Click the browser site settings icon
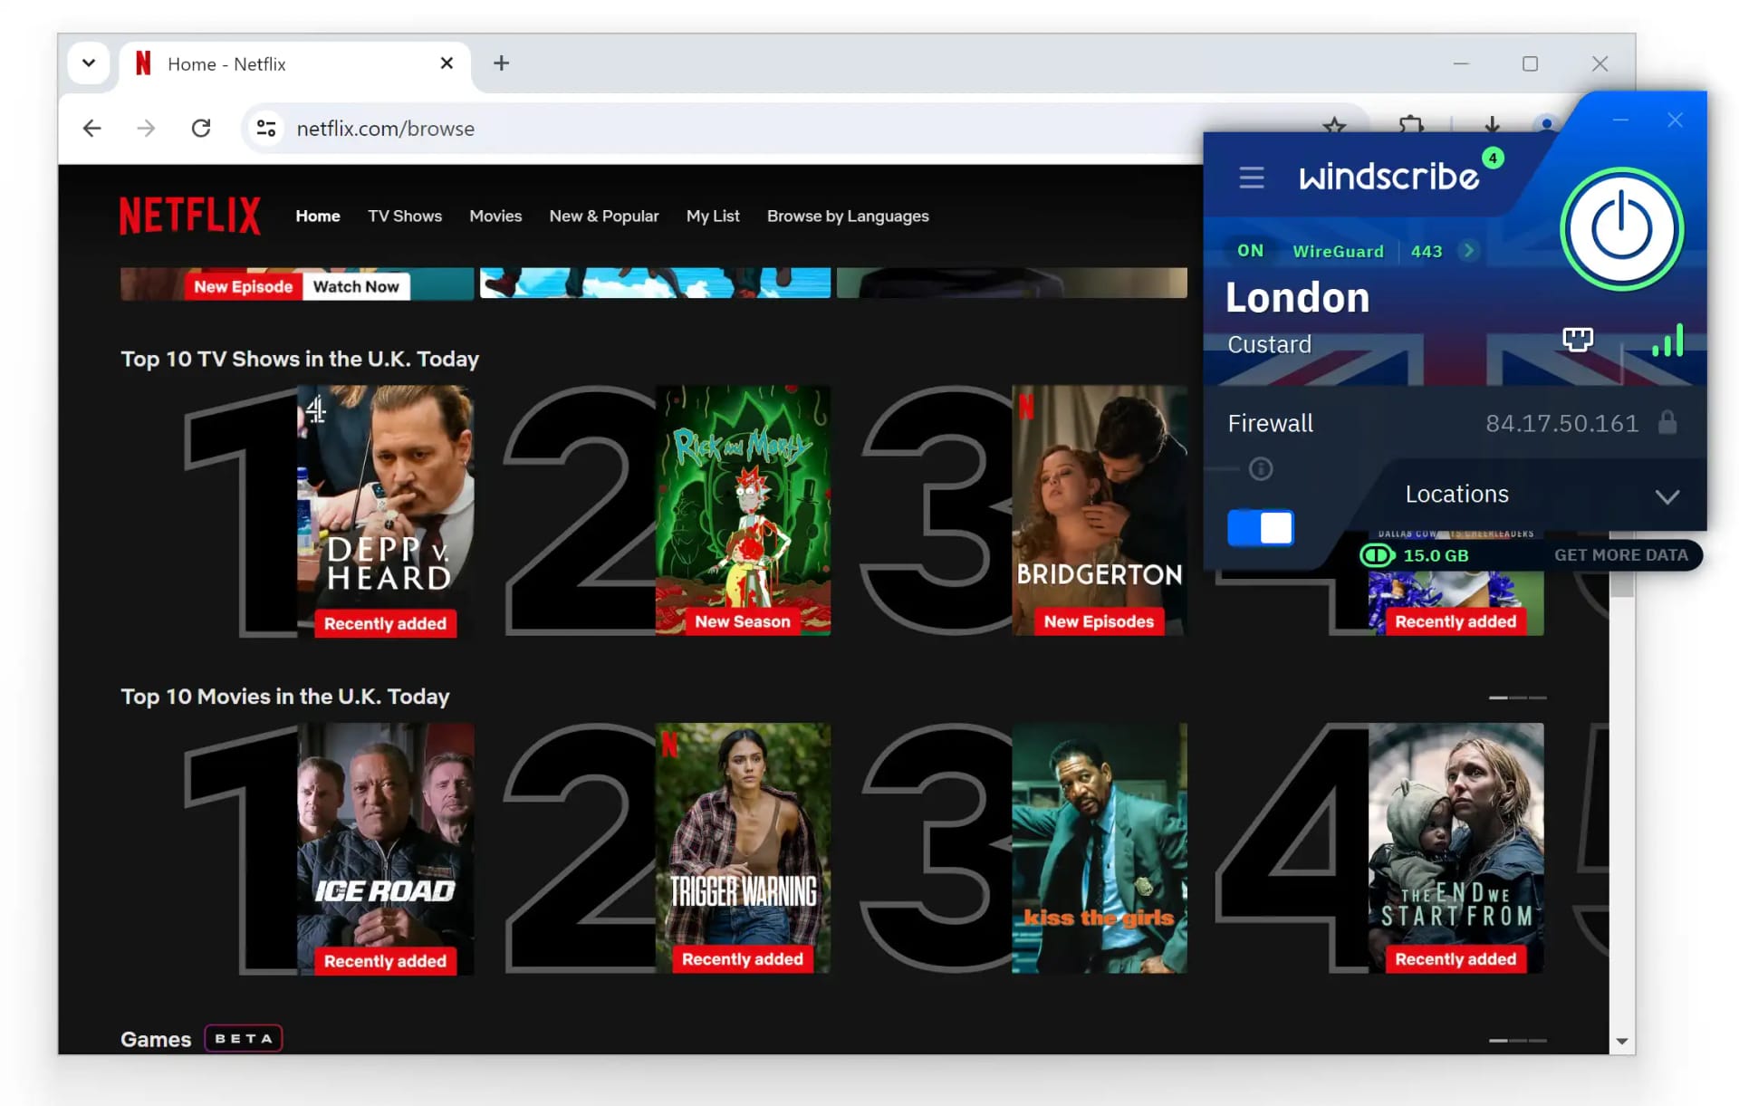Image resolution: width=1739 pixels, height=1106 pixels. (264, 127)
